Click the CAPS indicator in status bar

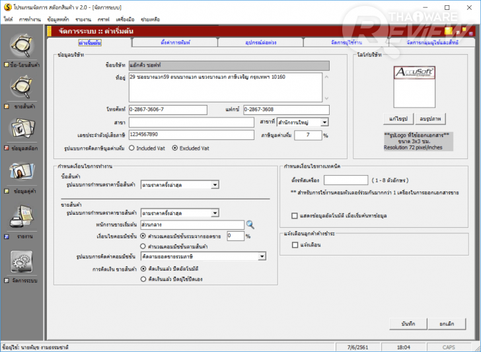[x=449, y=347]
